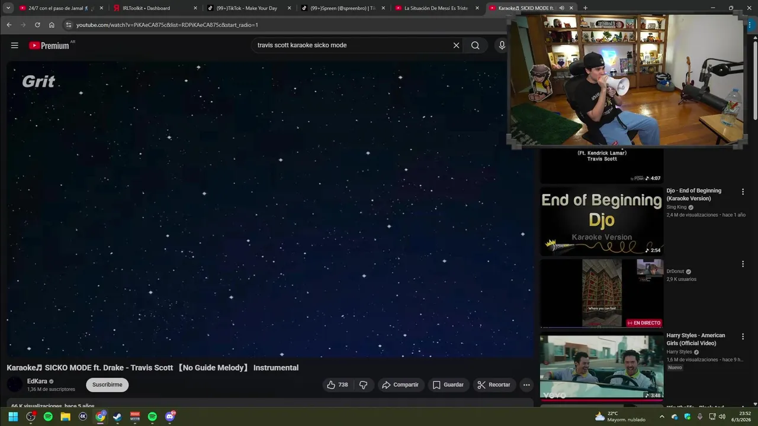Open Discord from the taskbar
This screenshot has height=426, width=758.
170,417
